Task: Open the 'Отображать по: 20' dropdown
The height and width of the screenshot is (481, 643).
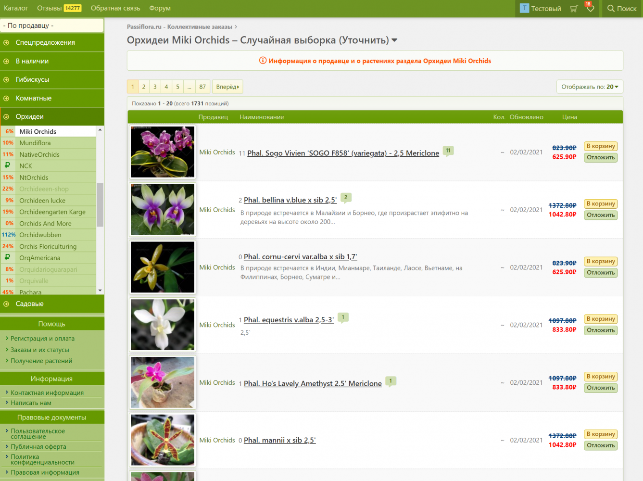Action: click(x=589, y=87)
